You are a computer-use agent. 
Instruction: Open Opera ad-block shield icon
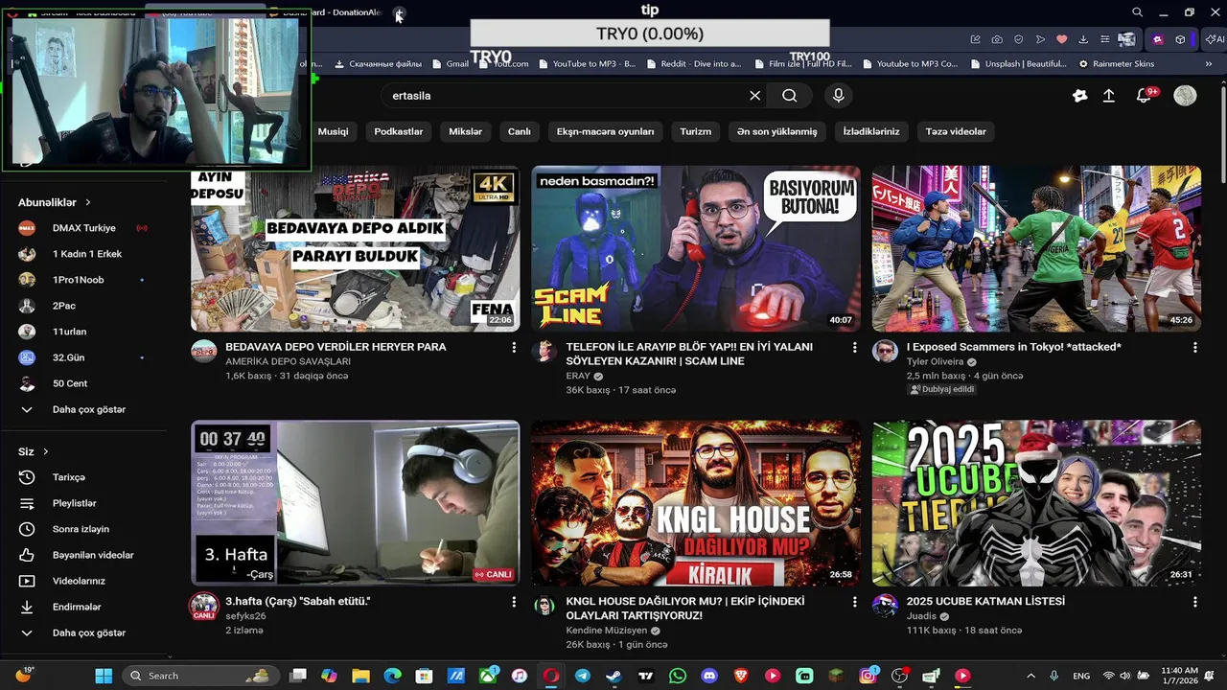tap(1018, 39)
